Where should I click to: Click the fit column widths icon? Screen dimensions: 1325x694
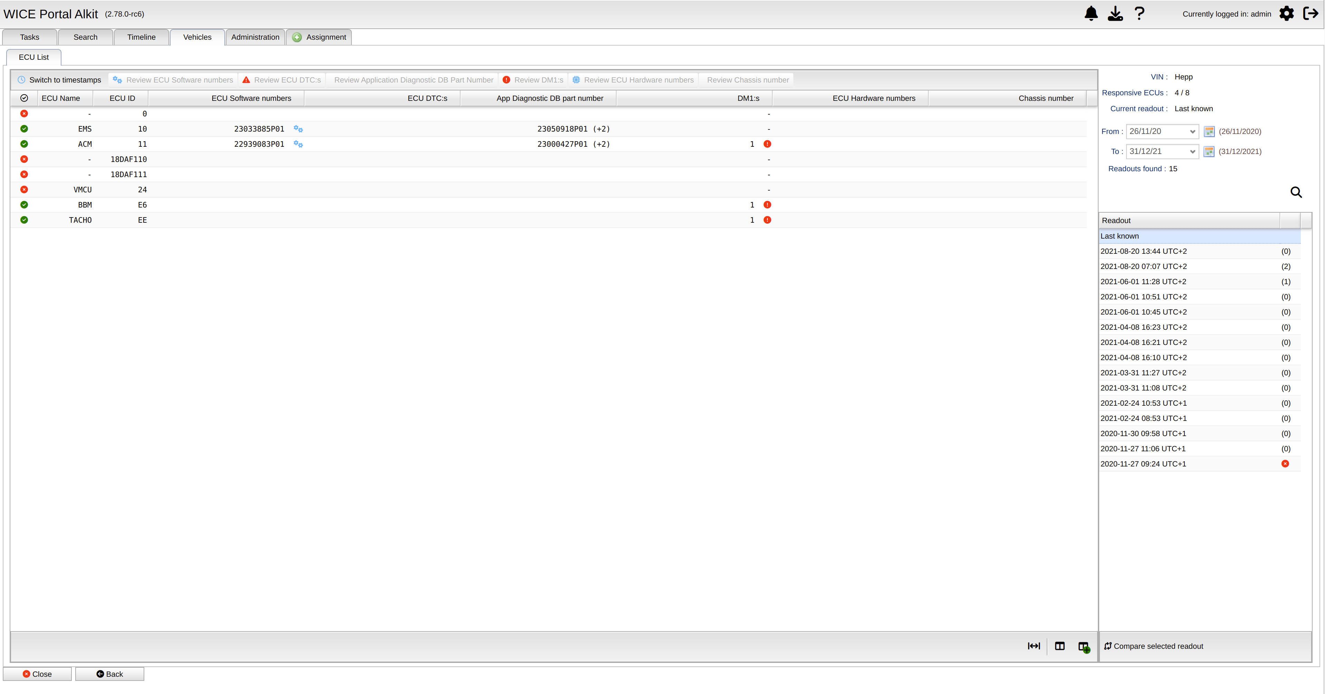point(1033,646)
